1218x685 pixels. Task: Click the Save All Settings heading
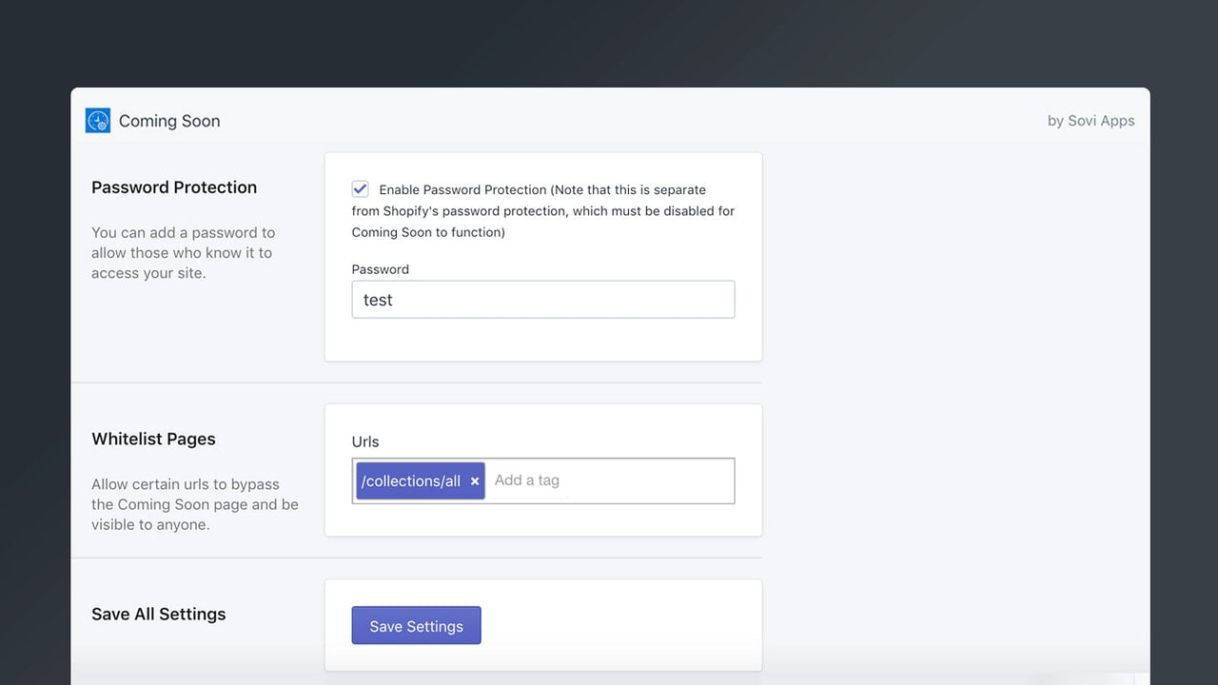point(159,614)
